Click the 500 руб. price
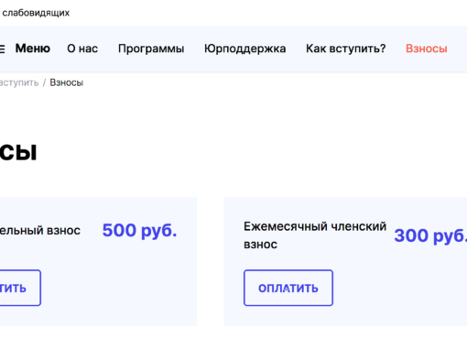The height and width of the screenshot is (350, 467). (139, 230)
